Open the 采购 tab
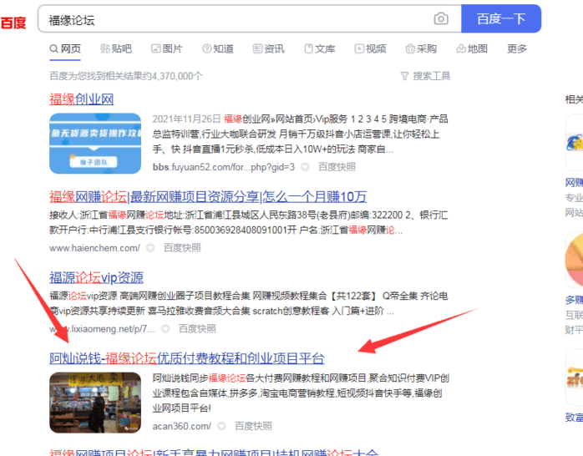Image resolution: width=583 pixels, height=456 pixels. click(421, 48)
